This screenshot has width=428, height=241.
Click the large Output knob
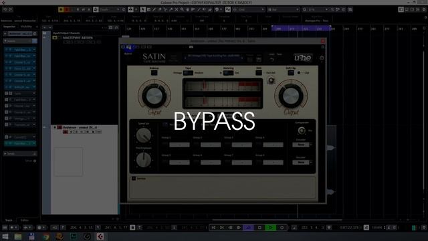point(291,96)
